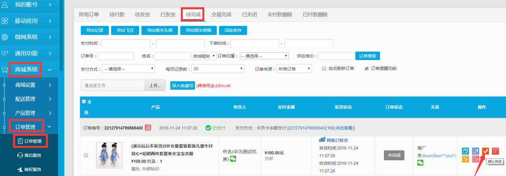
Task: Switch to the 所有订单 tab
Action: click(x=89, y=14)
